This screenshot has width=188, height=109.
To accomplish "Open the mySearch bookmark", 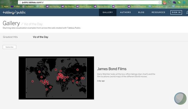I will click(x=28, y=6).
